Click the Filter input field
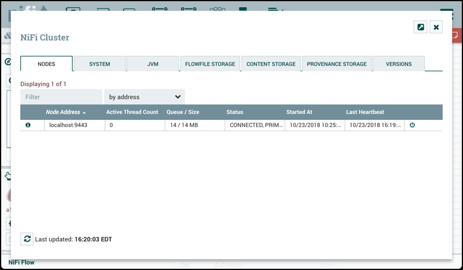The width and height of the screenshot is (463, 270). pos(61,97)
